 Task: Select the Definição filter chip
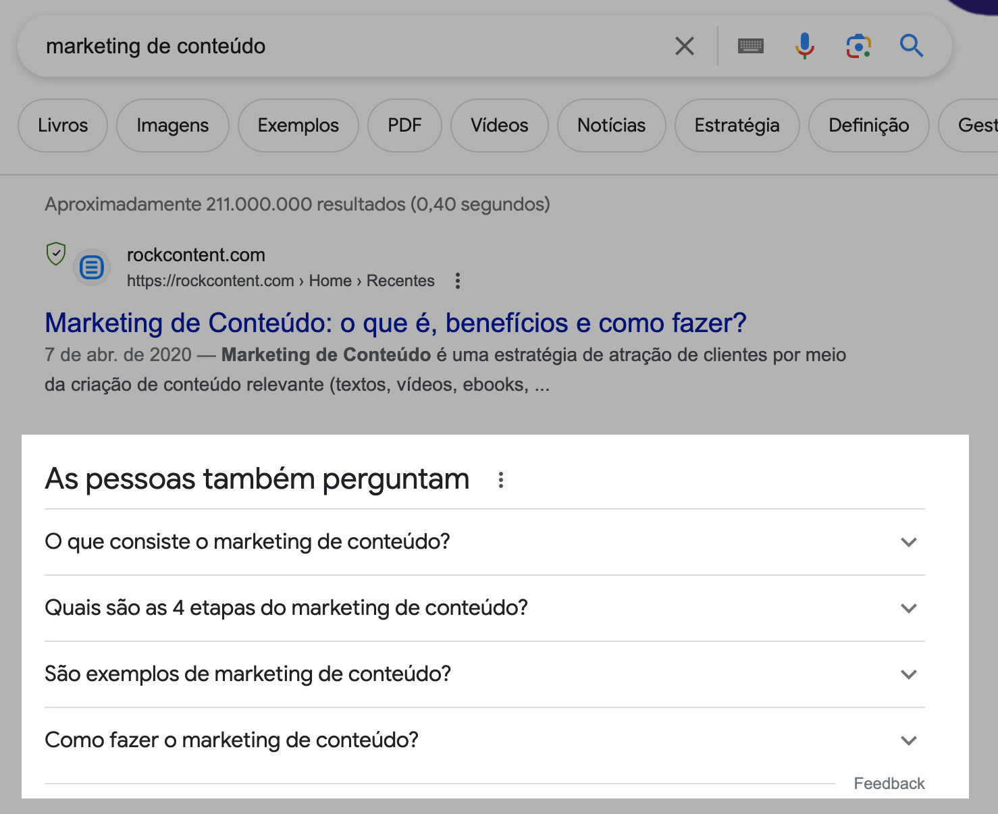(869, 126)
